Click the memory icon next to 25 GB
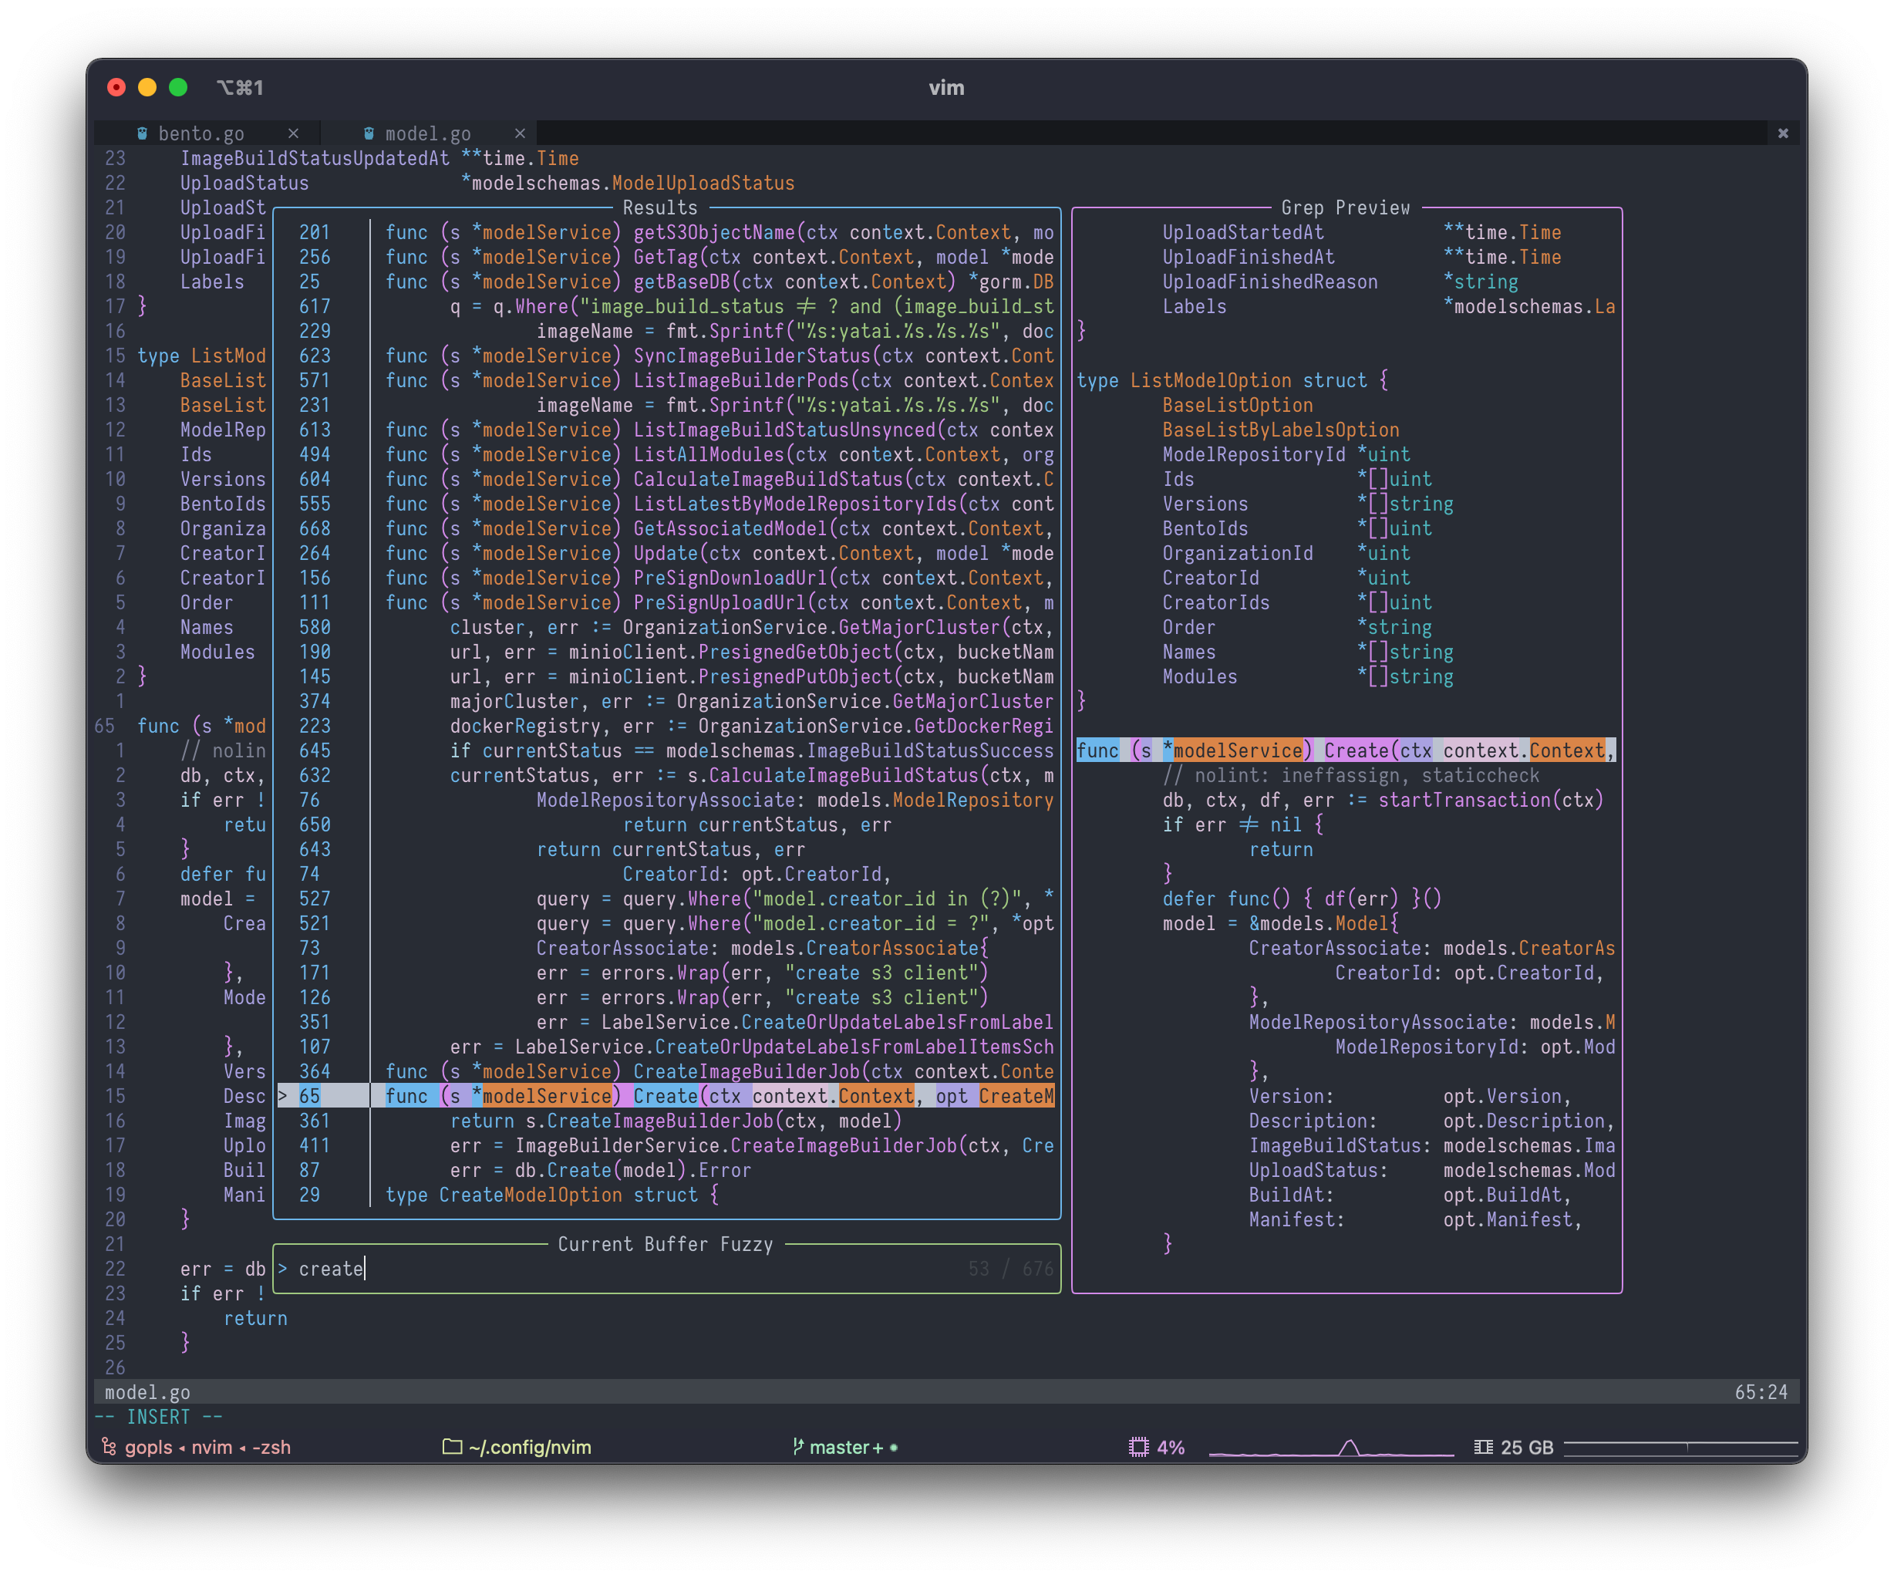 (1482, 1446)
